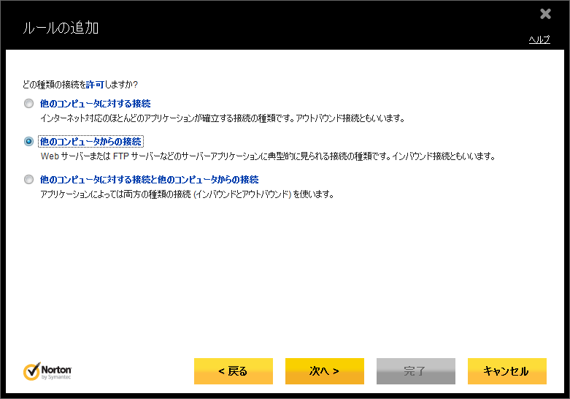
Task: Click the greyed-out 完了 button
Action: coord(415,370)
